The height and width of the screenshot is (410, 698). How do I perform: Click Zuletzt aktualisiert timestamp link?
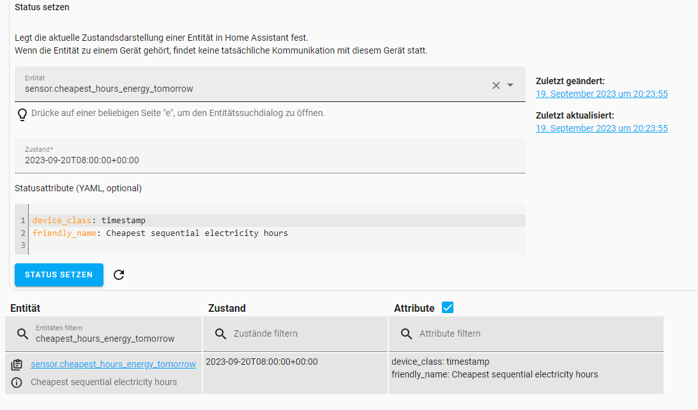coord(602,128)
